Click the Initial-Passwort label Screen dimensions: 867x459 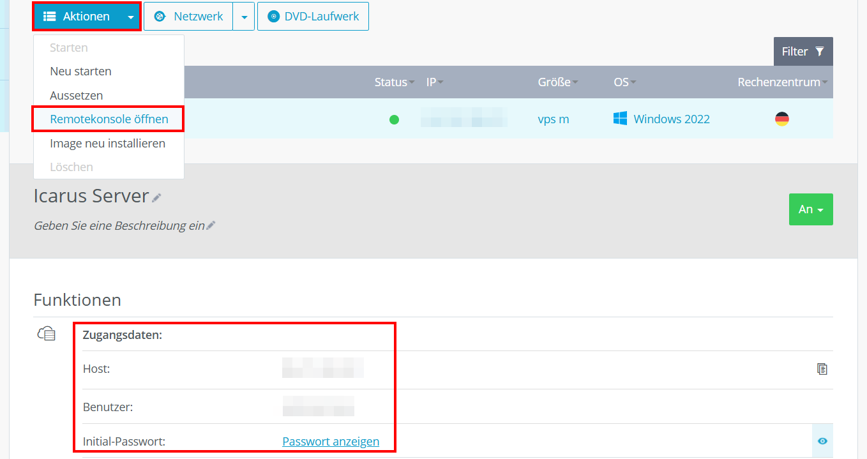coord(124,441)
